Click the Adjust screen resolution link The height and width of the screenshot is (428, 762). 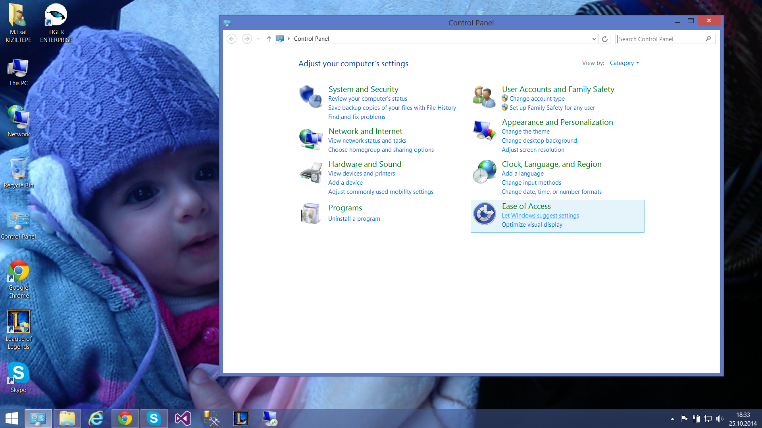533,150
